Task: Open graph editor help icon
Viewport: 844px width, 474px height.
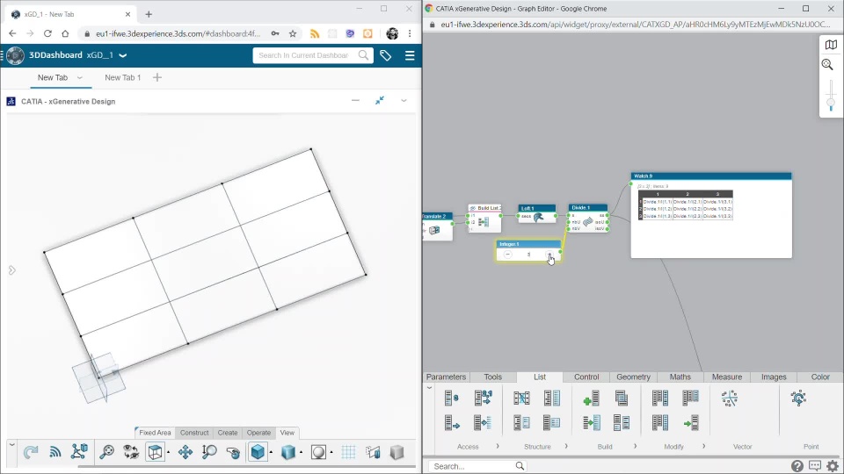Action: [797, 466]
